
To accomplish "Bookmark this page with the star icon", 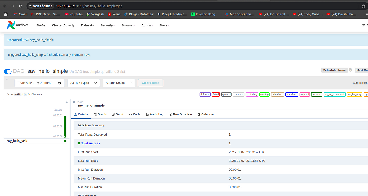I will point(363,6).
